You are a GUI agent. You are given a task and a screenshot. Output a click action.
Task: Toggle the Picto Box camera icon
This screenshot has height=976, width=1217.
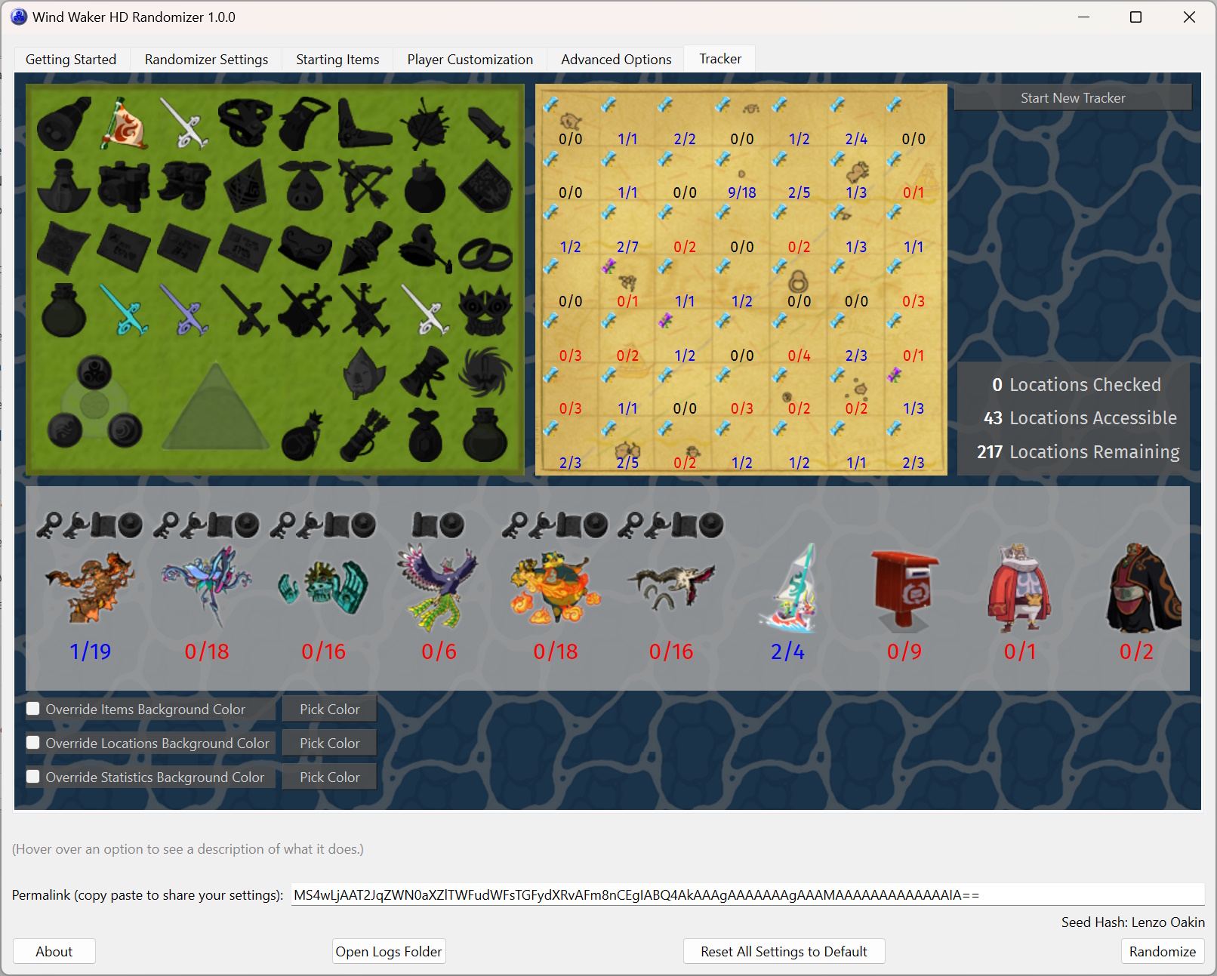pos(124,186)
